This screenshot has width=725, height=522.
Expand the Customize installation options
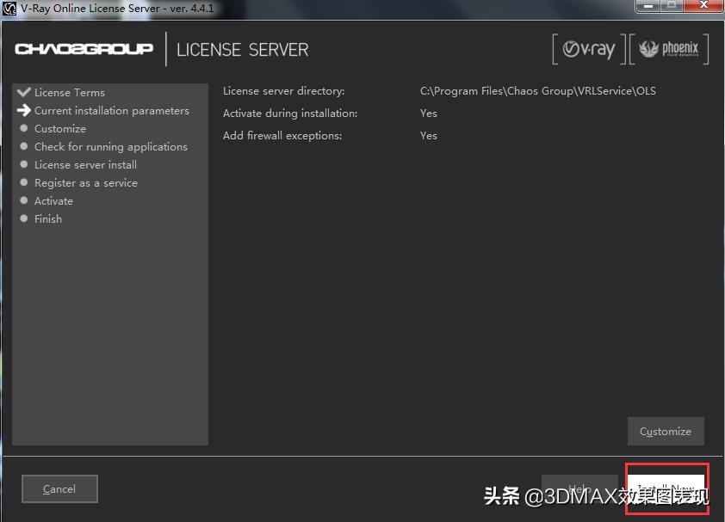[666, 431]
